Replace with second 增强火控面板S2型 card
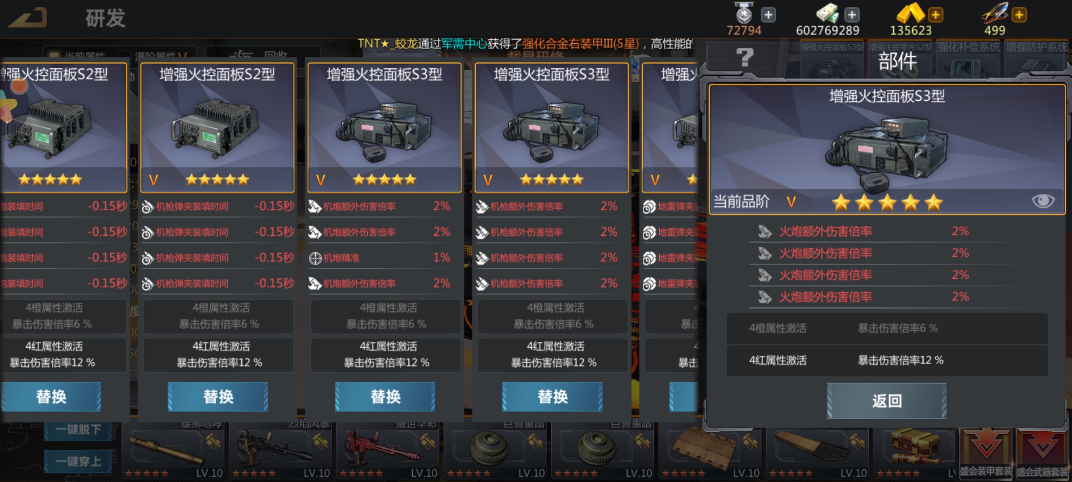 point(218,396)
